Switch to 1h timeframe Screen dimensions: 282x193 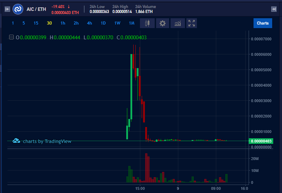click(63, 24)
